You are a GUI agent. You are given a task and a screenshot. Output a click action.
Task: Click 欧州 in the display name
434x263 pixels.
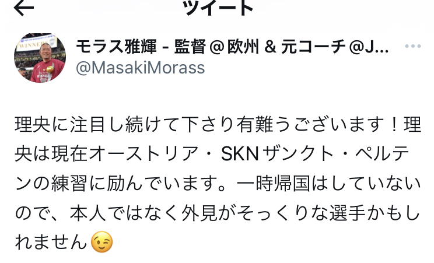[243, 47]
